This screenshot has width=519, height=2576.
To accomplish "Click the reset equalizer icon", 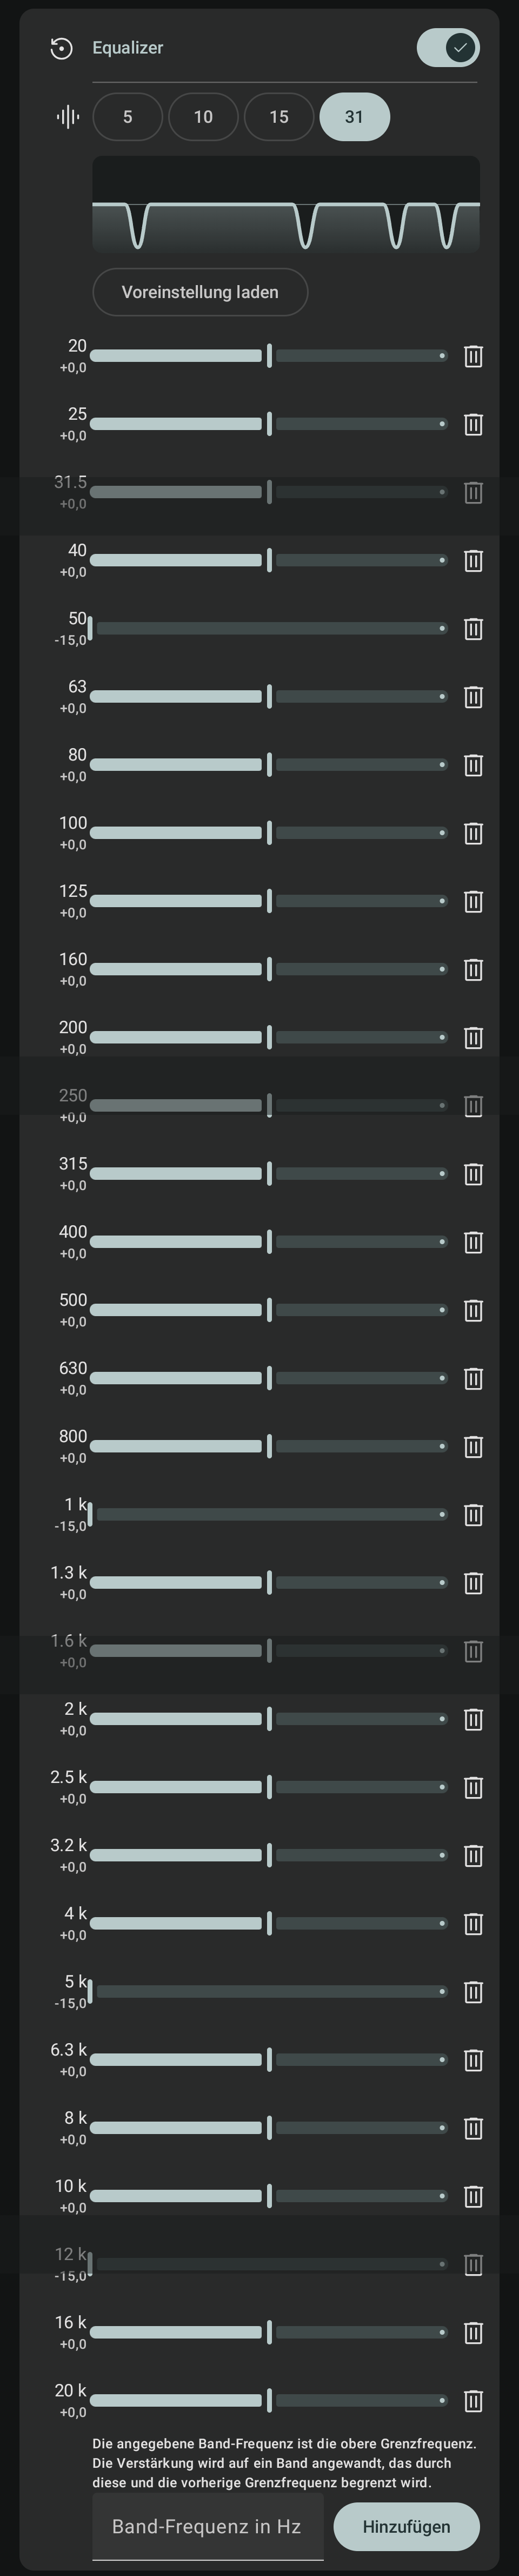I will pyautogui.click(x=61, y=48).
